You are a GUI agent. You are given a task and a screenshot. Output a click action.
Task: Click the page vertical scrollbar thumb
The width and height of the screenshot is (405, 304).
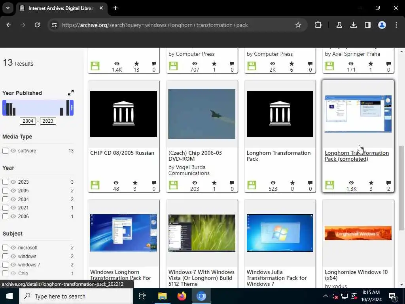(x=401, y=188)
